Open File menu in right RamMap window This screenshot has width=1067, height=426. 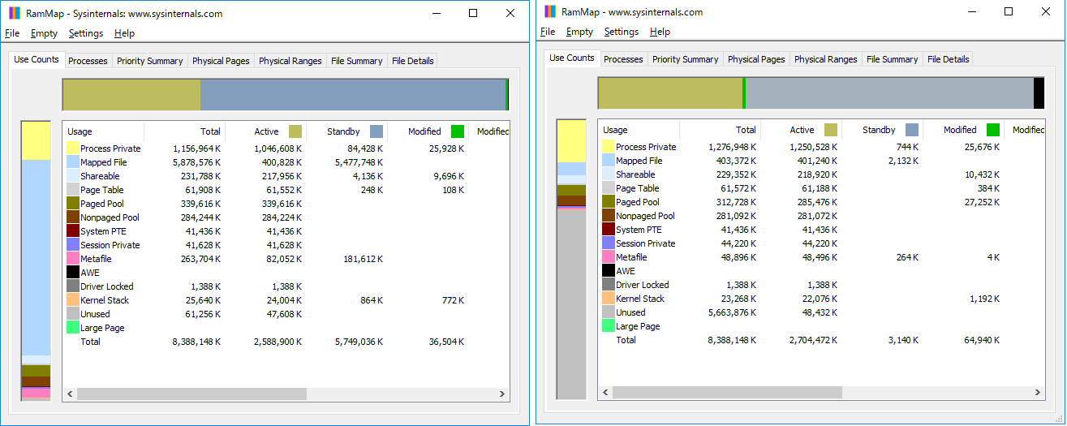548,32
